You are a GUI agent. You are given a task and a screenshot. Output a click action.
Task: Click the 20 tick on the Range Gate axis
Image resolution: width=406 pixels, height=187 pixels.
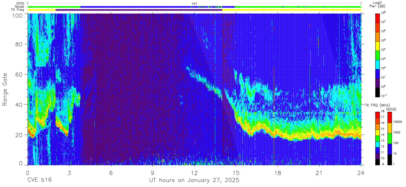coord(19,135)
